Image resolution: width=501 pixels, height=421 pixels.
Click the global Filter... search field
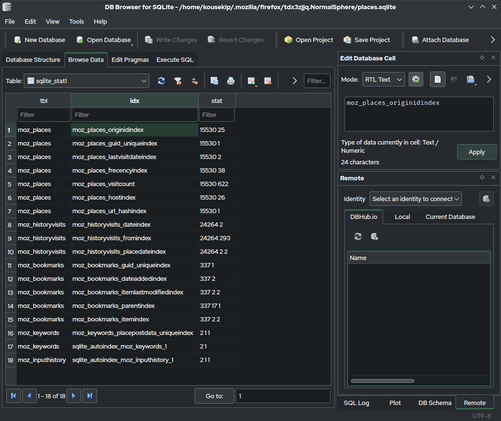pos(316,81)
